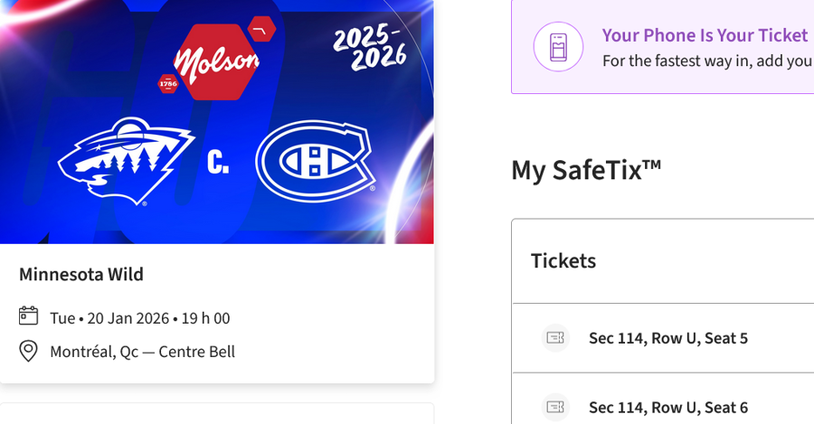Open the Sec 114, Row U, Seat 6 ticket
The height and width of the screenshot is (424, 814).
pyautogui.click(x=667, y=408)
